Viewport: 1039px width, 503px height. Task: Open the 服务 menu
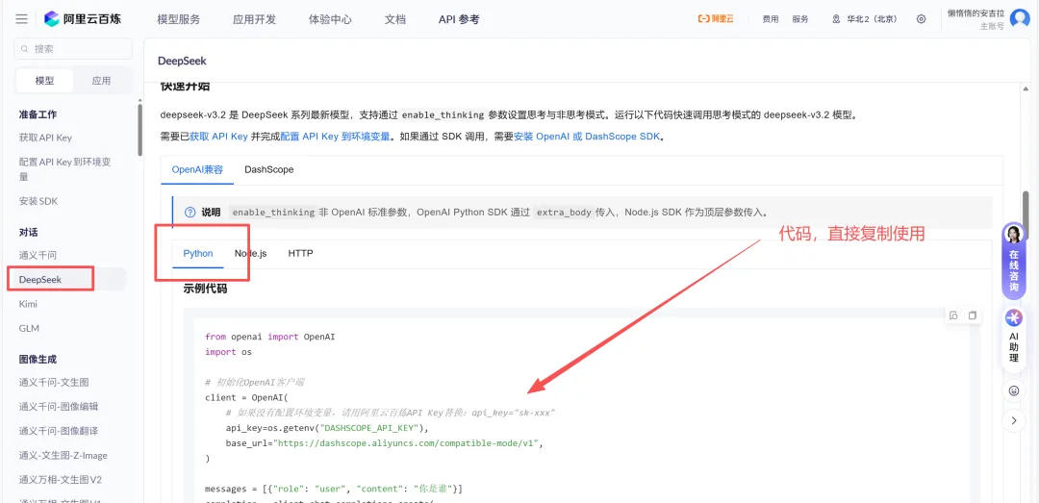point(800,19)
